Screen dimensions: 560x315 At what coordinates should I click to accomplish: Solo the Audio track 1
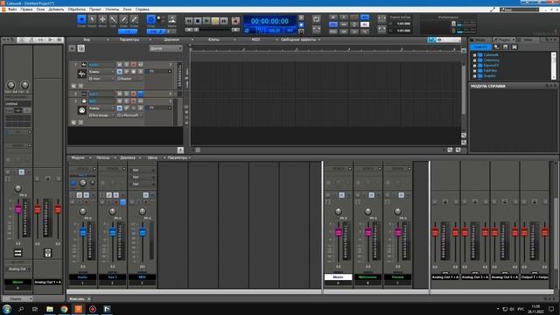[126, 65]
